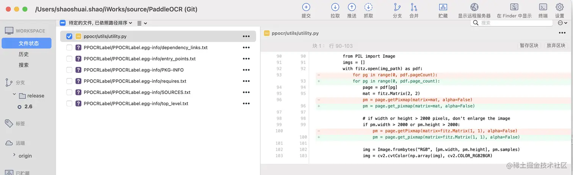Click the added line get_pixmap(matrix=mat
The height and width of the screenshot is (175, 573).
[x=443, y=106]
